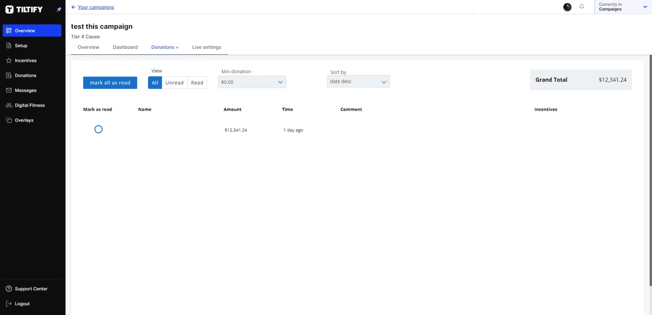The width and height of the screenshot is (652, 315).
Task: Mark the $12,341.24 donation as read
Action: click(x=98, y=129)
